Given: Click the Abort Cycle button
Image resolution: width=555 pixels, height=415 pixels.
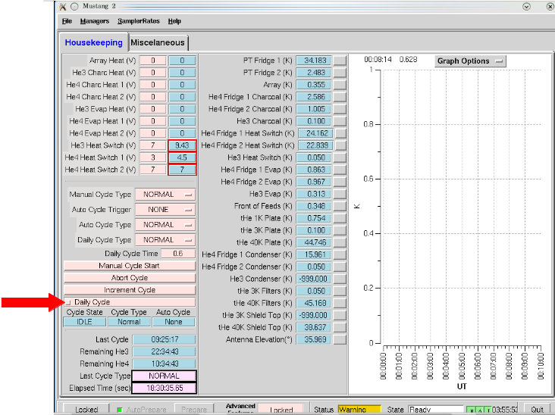Looking at the screenshot, I should tap(130, 278).
